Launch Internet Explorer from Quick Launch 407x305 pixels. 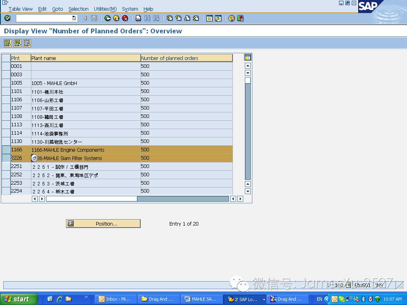(60, 299)
